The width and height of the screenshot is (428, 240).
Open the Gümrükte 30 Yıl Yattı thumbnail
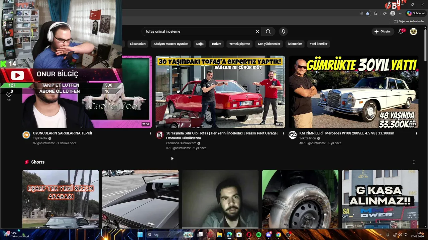tap(353, 92)
